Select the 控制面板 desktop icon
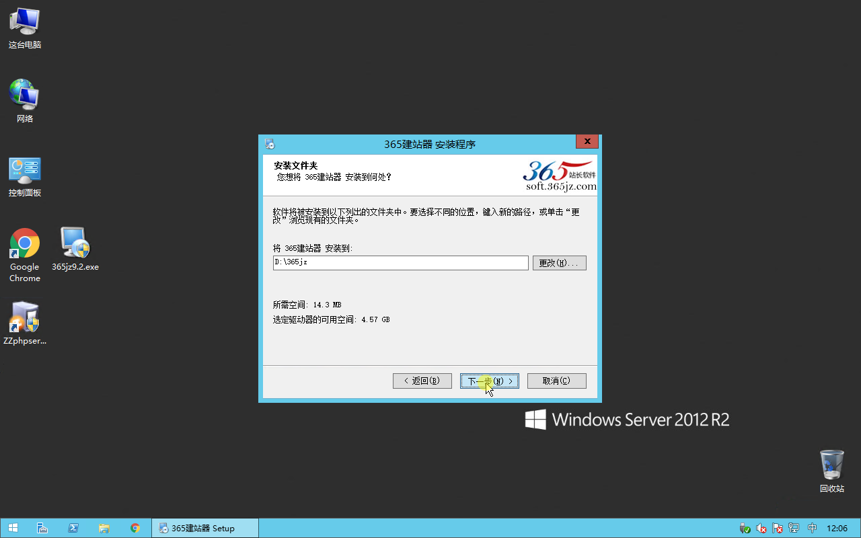Image resolution: width=861 pixels, height=538 pixels. coord(25,176)
